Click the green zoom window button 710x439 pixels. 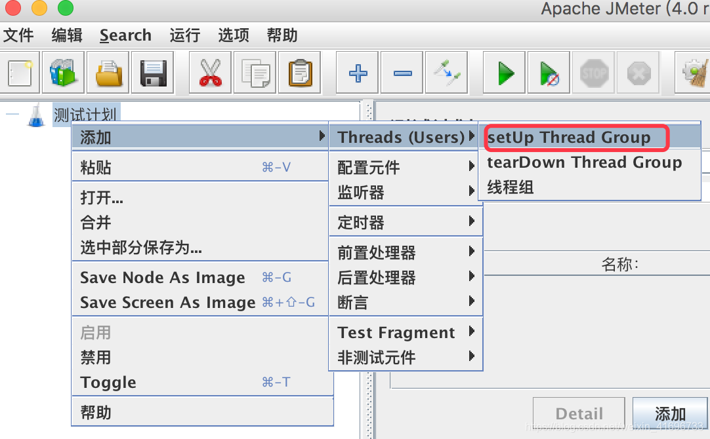(x=66, y=8)
